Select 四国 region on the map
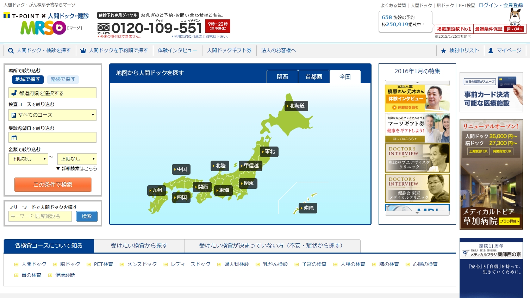Image resolution: width=530 pixels, height=298 pixels. coord(181,197)
